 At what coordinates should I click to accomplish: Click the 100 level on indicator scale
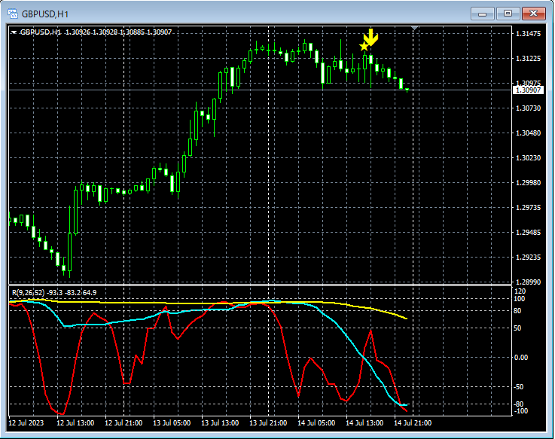coord(520,299)
